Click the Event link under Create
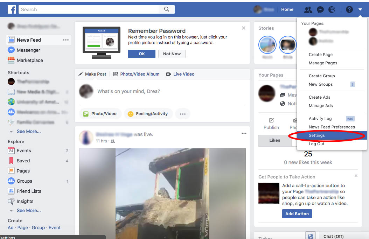 coord(55,228)
